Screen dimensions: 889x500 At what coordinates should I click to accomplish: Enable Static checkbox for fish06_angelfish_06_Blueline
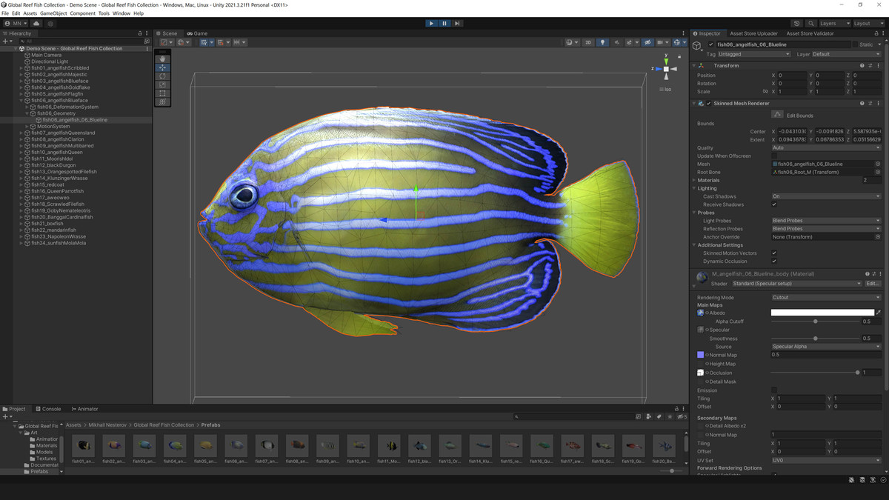(x=856, y=44)
